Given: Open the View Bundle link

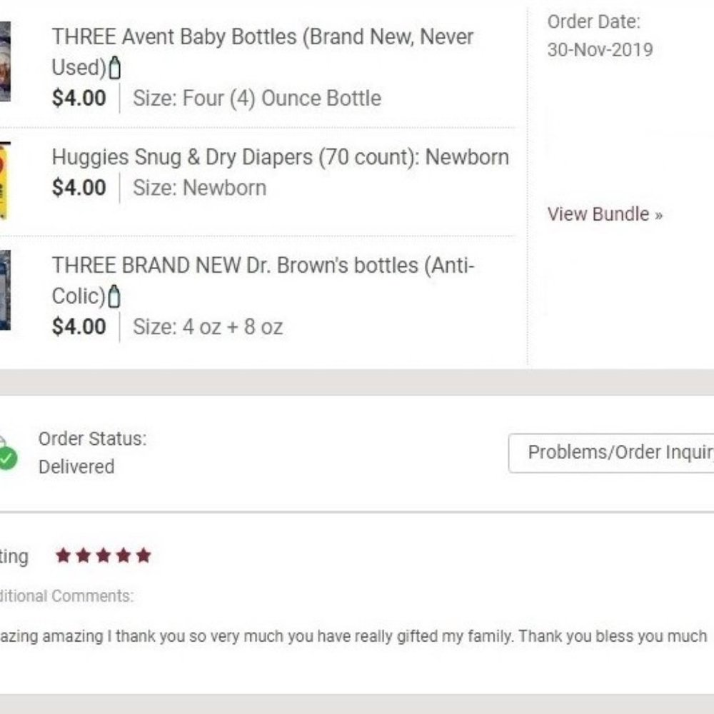Looking at the screenshot, I should [x=605, y=214].
